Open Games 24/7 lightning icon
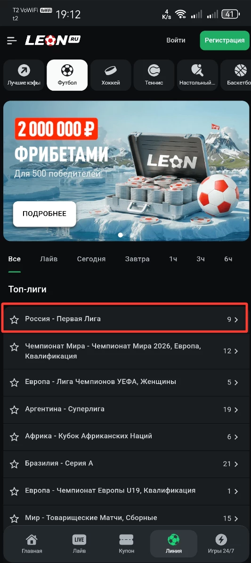This screenshot has width=251, height=563. (221, 539)
